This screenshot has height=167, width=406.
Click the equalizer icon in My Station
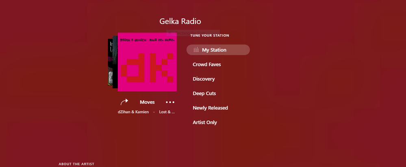click(196, 50)
